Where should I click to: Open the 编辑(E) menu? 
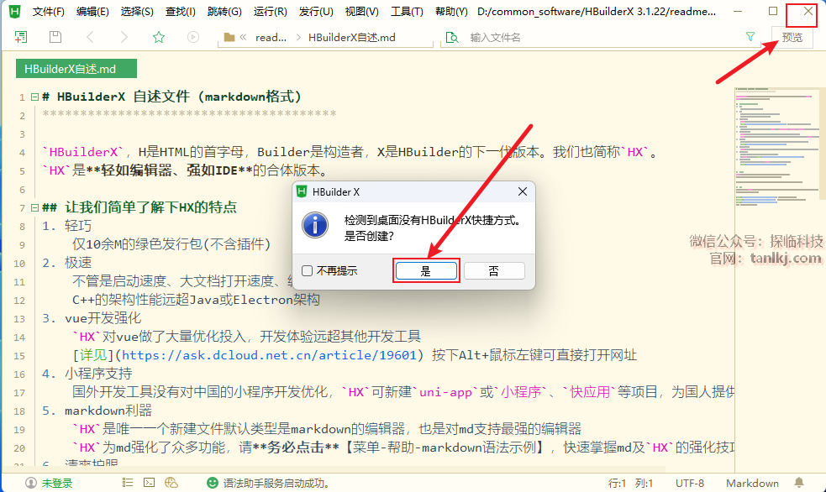pos(92,12)
